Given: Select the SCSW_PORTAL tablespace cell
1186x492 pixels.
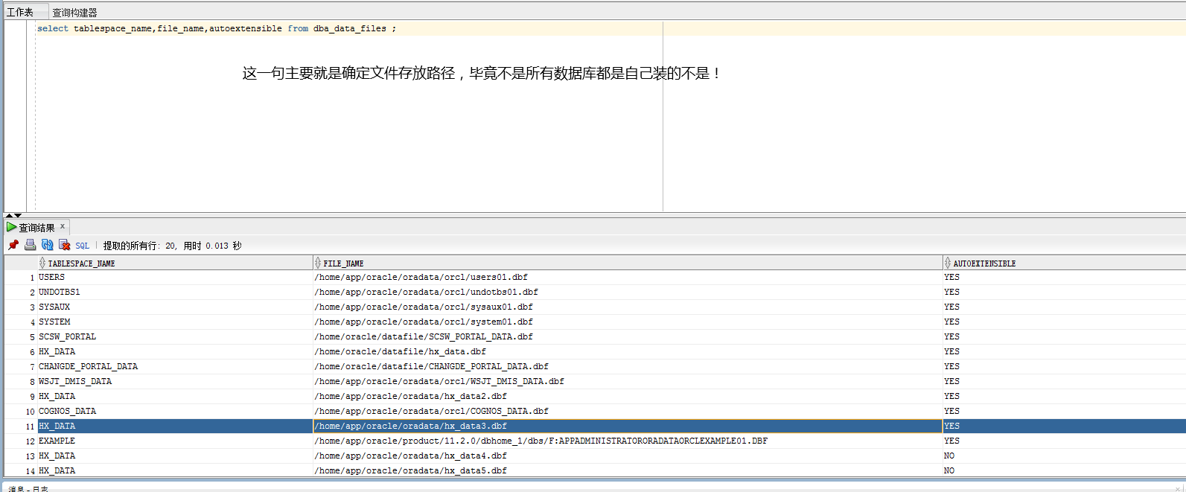Looking at the screenshot, I should (174, 336).
